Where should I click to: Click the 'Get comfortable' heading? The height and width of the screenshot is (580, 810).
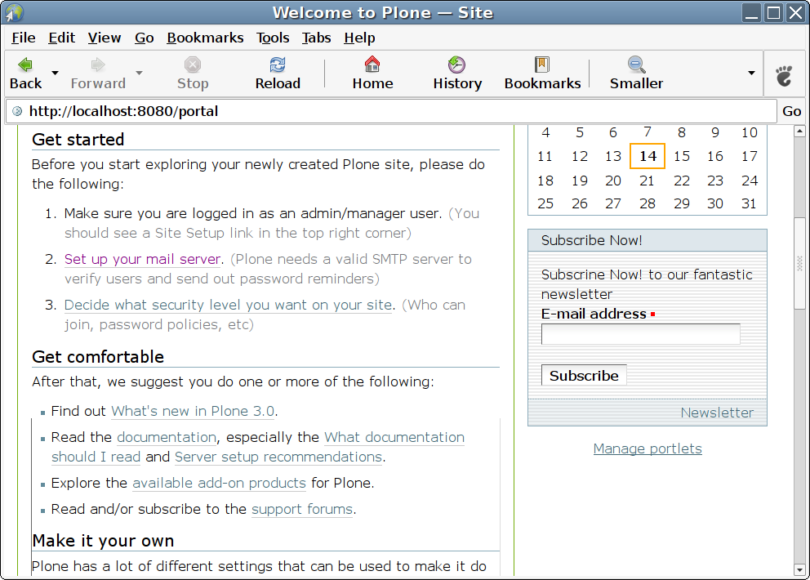[x=98, y=357]
